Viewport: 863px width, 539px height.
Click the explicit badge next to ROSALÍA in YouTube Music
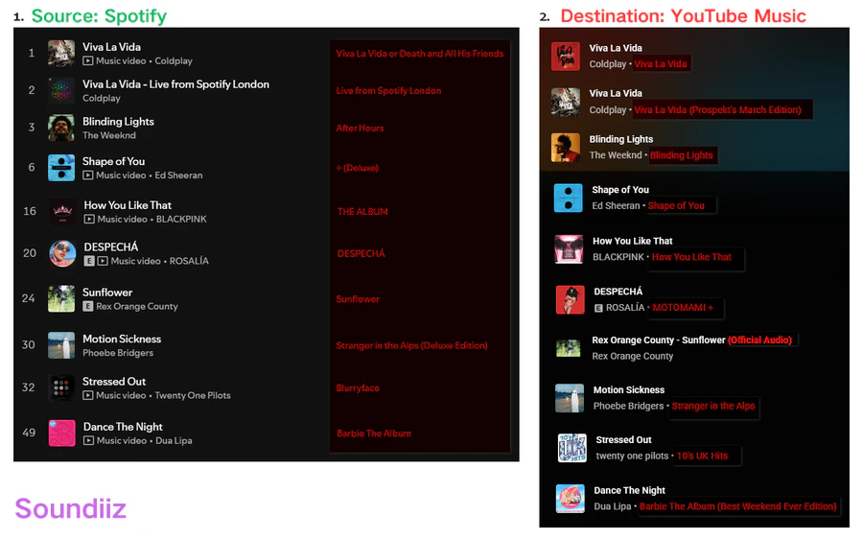point(598,308)
